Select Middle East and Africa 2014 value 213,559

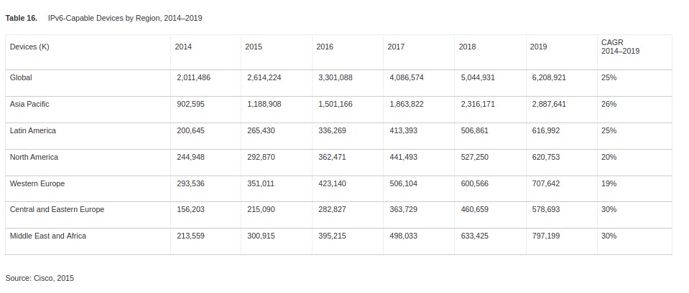[x=190, y=236]
